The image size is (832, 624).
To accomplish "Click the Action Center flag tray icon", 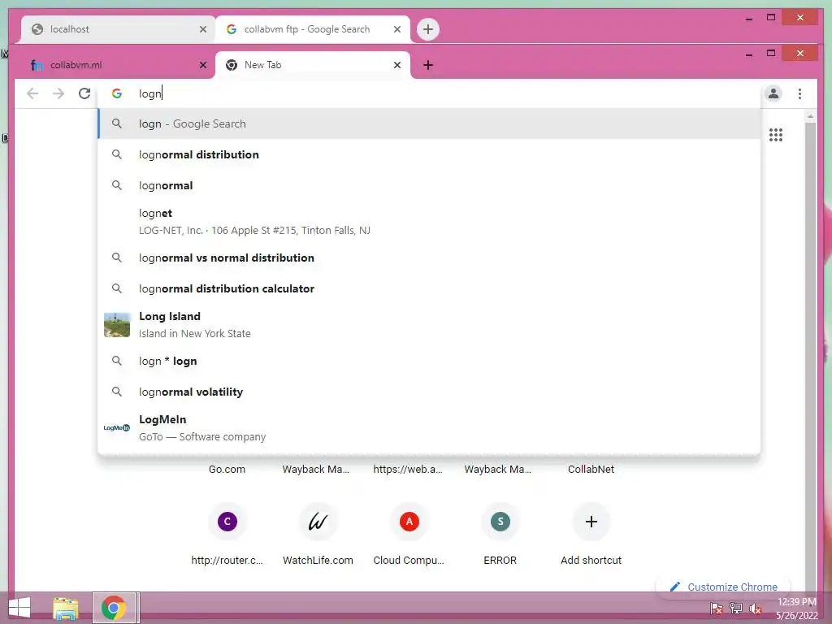I will click(717, 608).
